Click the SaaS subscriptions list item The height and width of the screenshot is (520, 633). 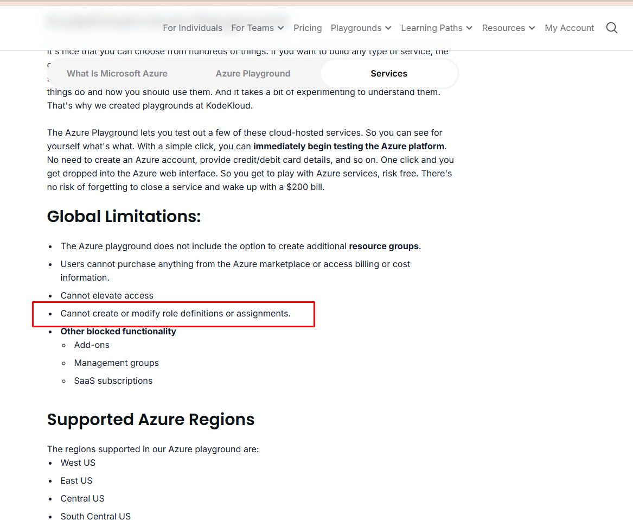[x=113, y=381]
